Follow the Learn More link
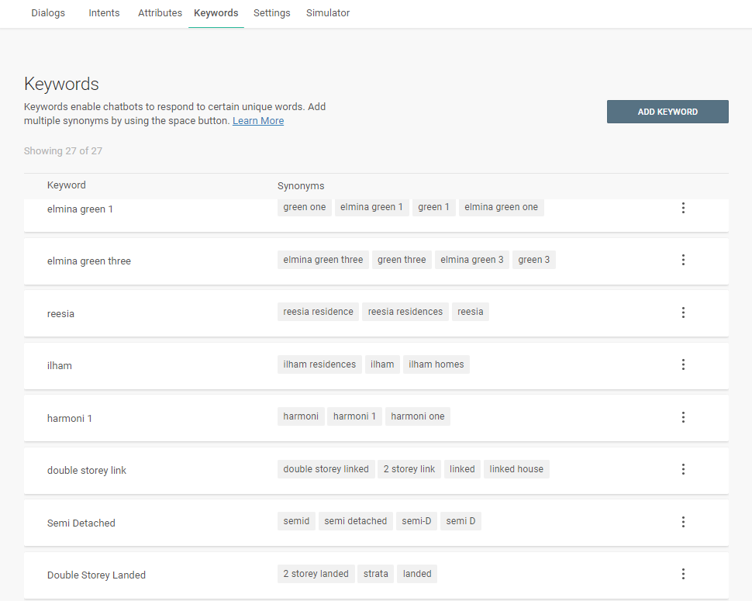This screenshot has width=752, height=601. tap(258, 121)
